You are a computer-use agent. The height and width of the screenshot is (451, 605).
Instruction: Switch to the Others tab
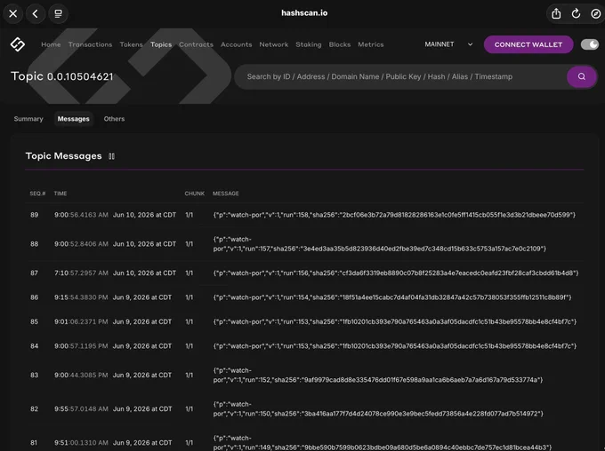tap(114, 119)
